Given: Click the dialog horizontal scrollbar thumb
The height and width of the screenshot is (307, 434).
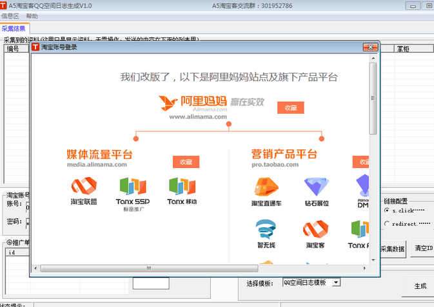Looking at the screenshot, I should coord(149,268).
